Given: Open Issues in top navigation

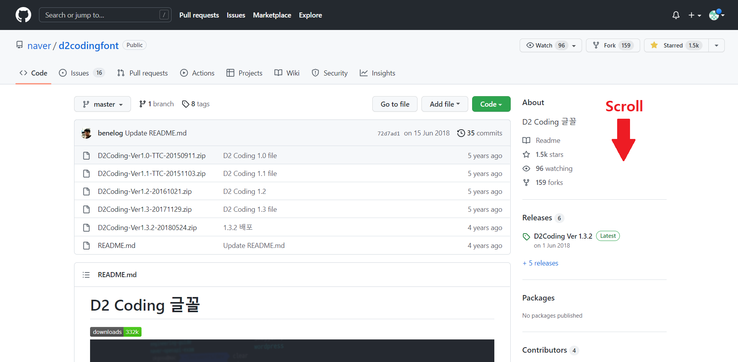Looking at the screenshot, I should tap(236, 15).
